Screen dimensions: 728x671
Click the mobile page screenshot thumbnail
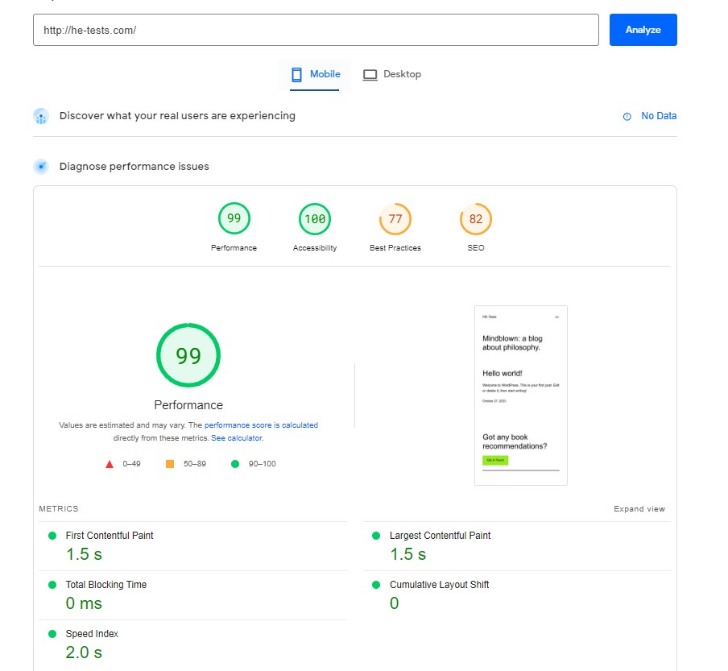coord(521,396)
